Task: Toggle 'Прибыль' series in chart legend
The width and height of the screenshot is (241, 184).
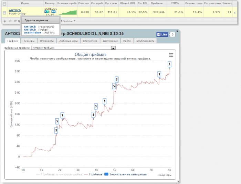Action: pos(93,174)
